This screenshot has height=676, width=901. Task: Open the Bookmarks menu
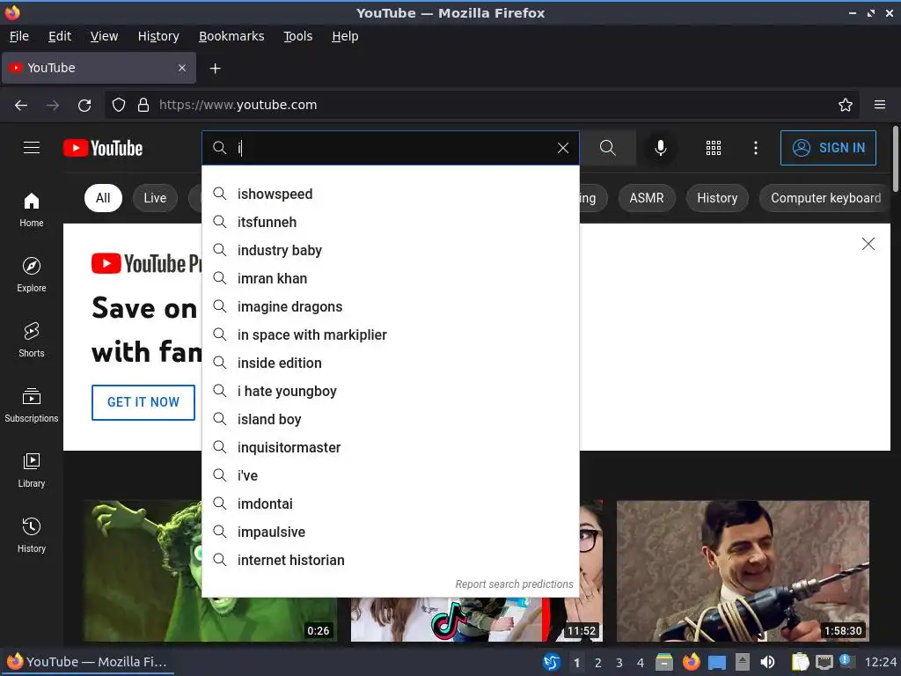point(231,36)
